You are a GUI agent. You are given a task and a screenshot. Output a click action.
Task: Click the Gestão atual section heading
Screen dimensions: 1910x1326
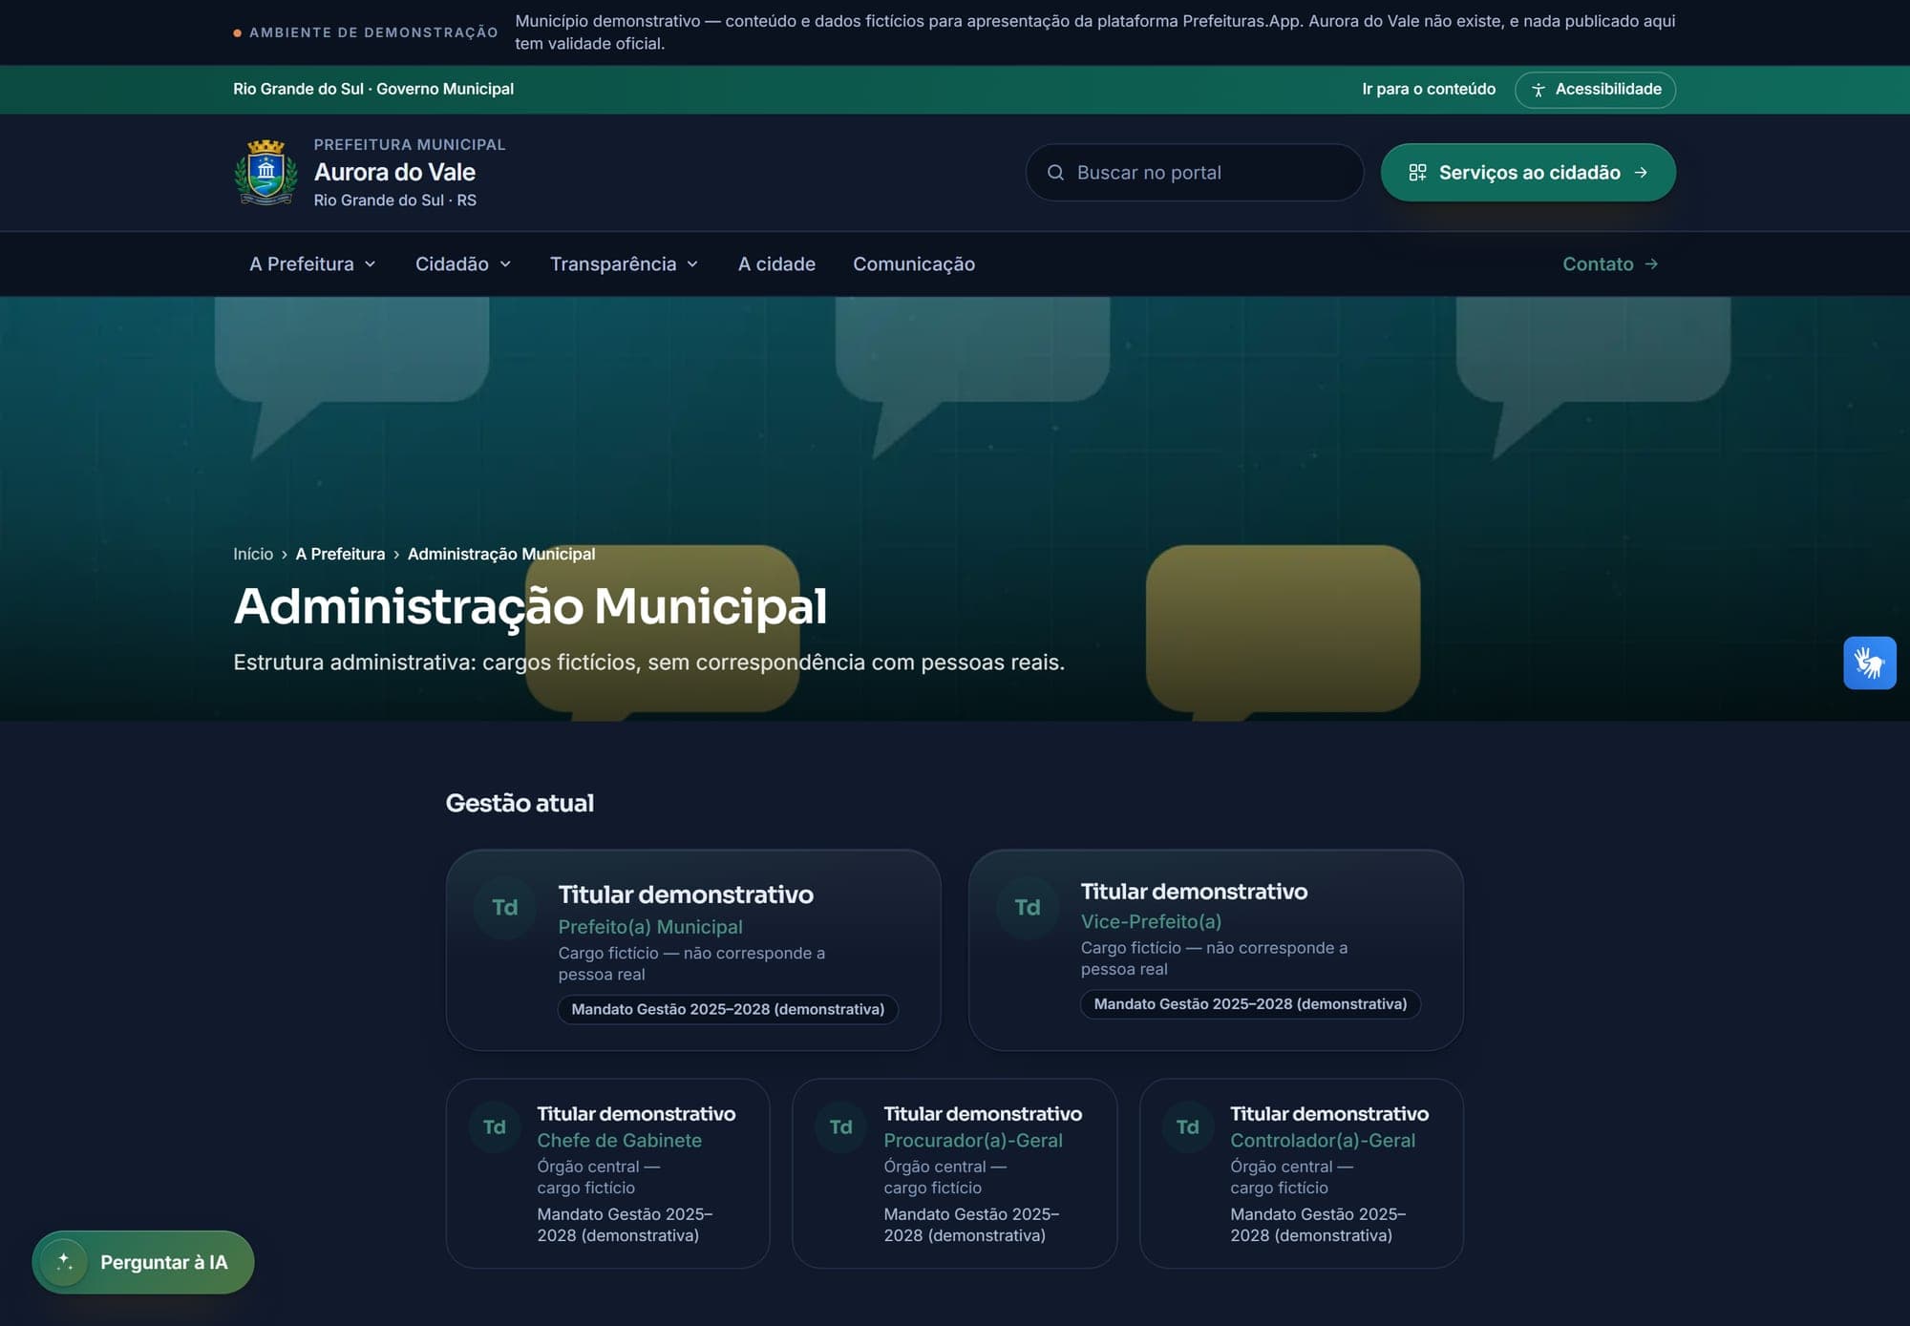click(520, 803)
